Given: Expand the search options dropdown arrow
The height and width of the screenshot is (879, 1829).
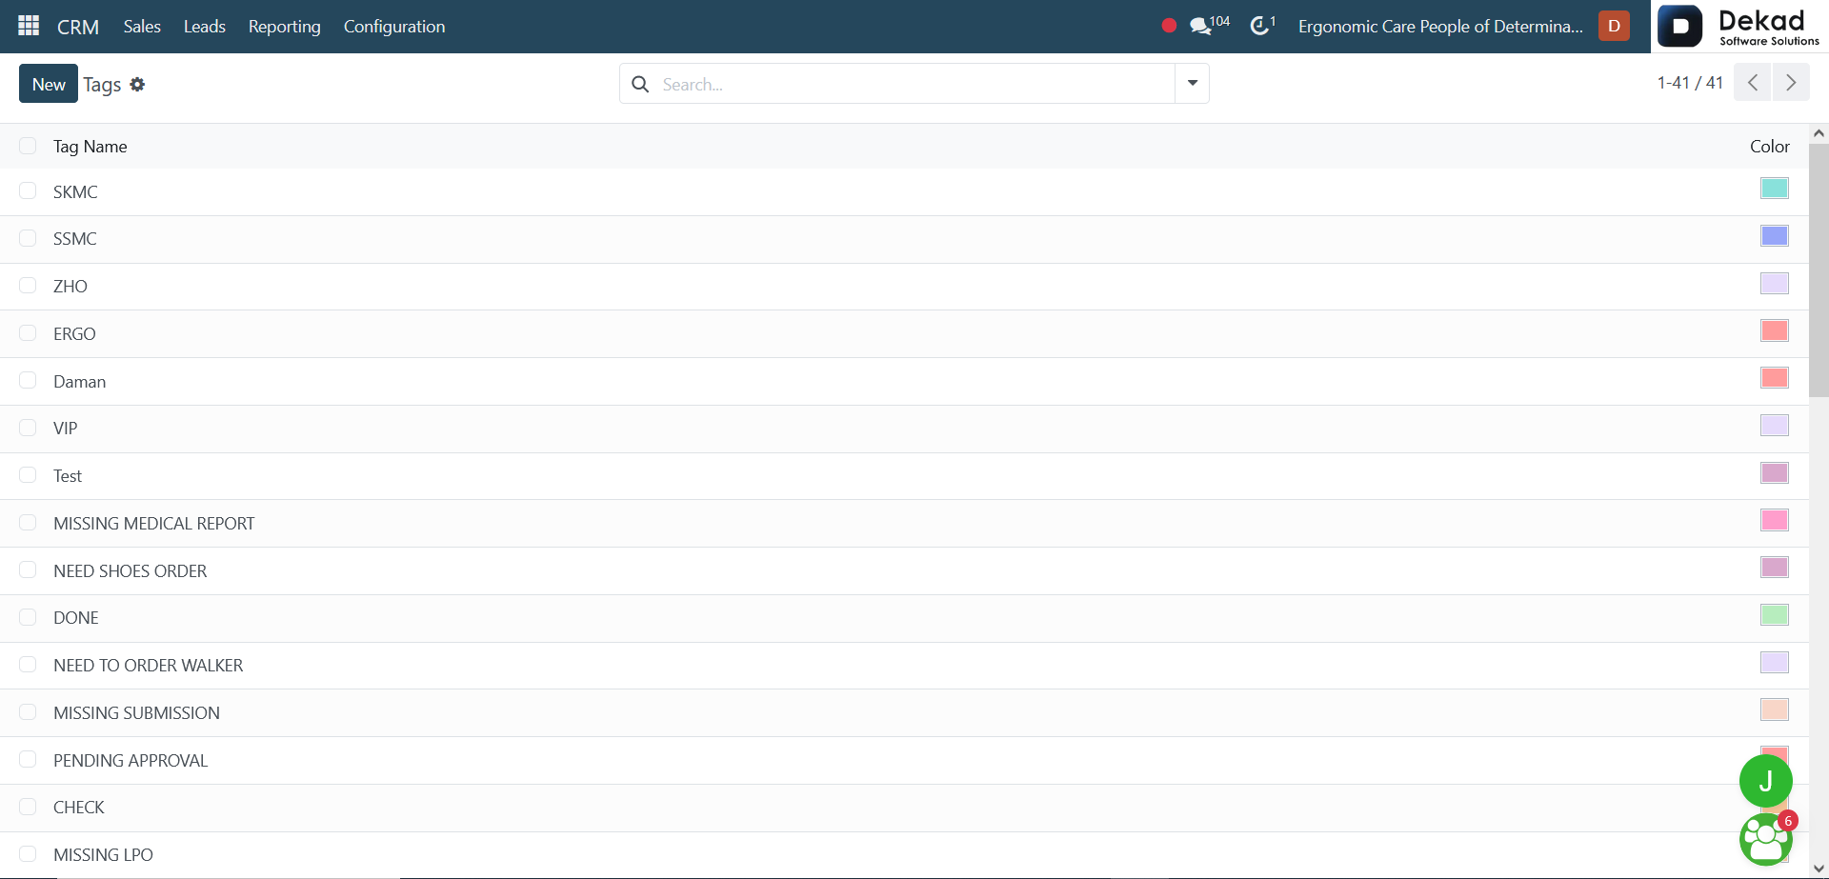Looking at the screenshot, I should 1192,84.
